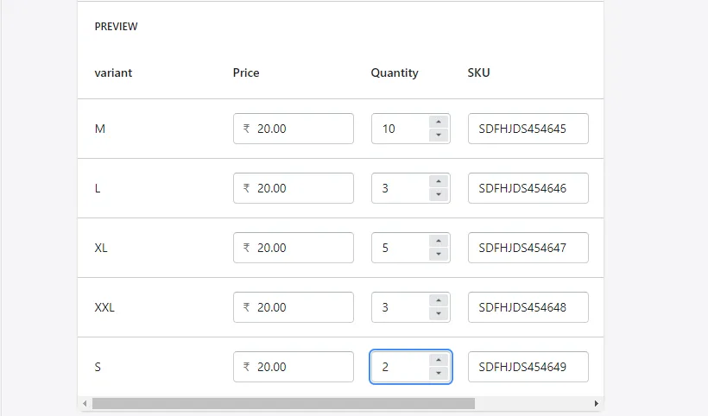Lower quantity of XXL variant

click(x=439, y=314)
